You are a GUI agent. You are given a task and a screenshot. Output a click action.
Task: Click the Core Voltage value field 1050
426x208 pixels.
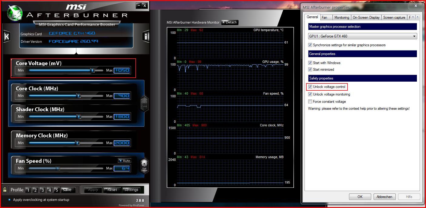[x=122, y=70]
